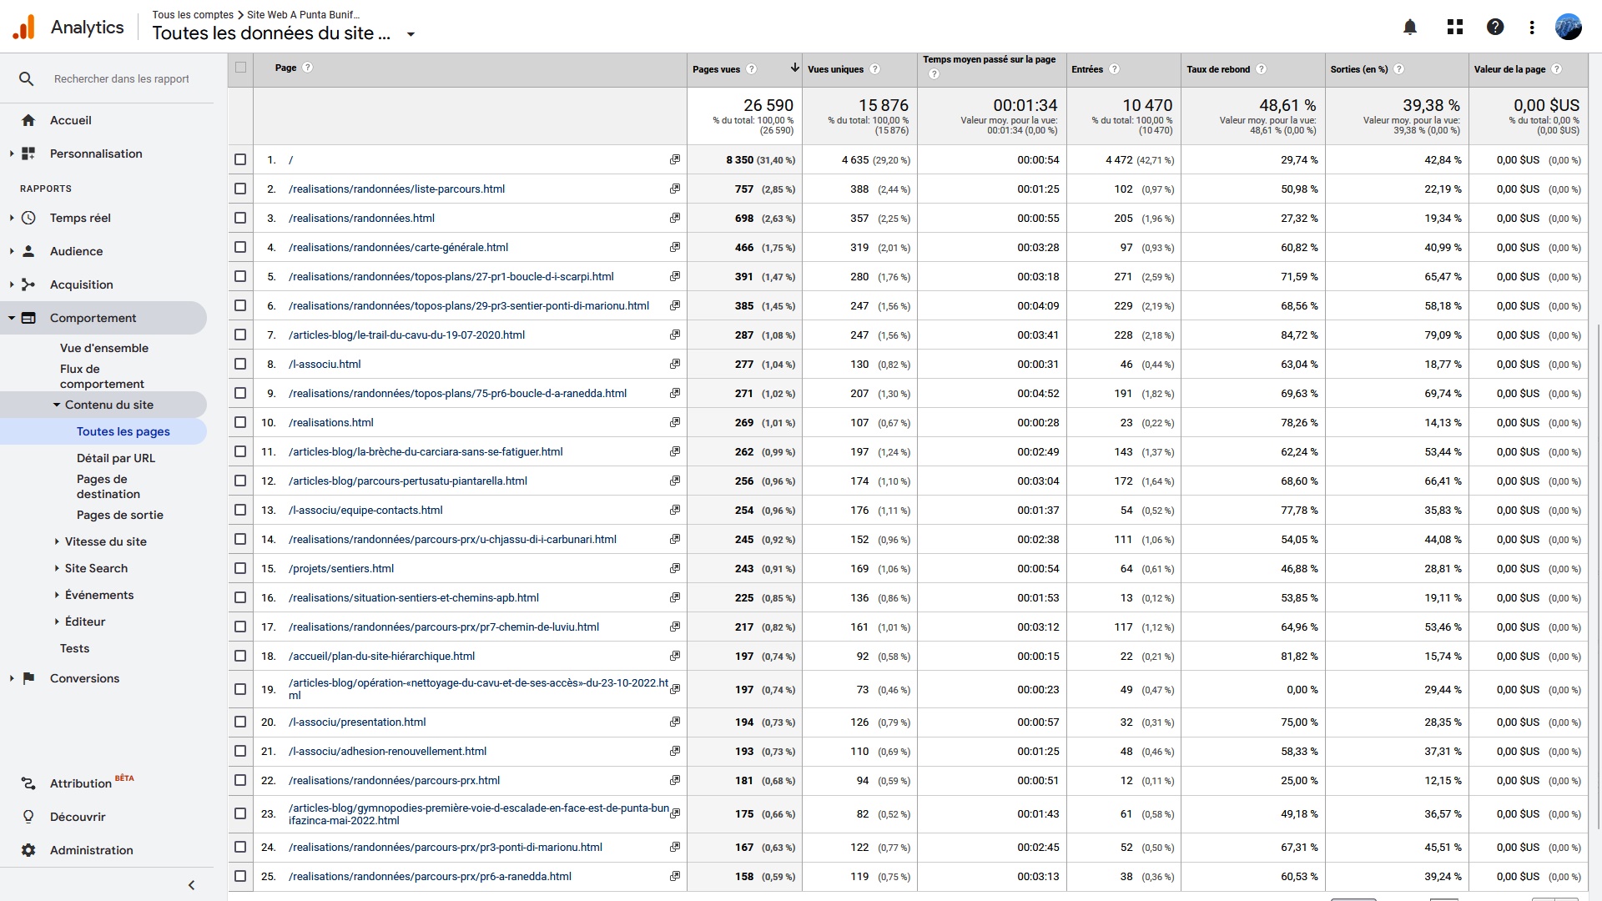Open row 1 page in new window icon

(675, 159)
